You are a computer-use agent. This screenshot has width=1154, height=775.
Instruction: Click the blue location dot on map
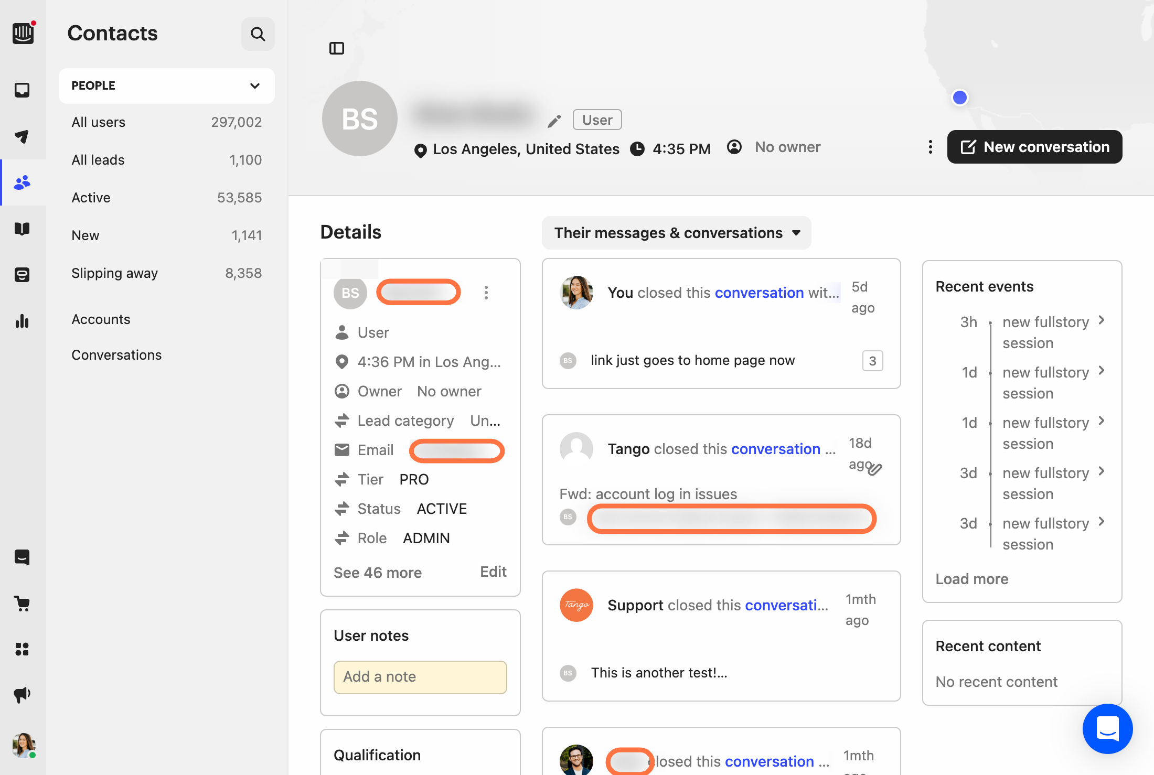[959, 98]
